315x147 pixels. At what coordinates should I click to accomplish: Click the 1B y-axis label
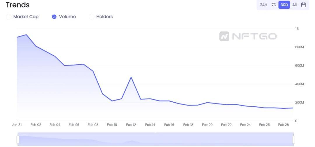(x=297, y=29)
